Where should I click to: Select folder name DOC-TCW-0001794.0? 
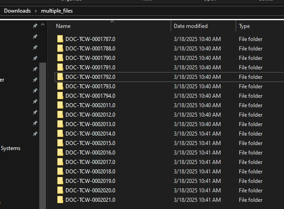[x=90, y=96]
